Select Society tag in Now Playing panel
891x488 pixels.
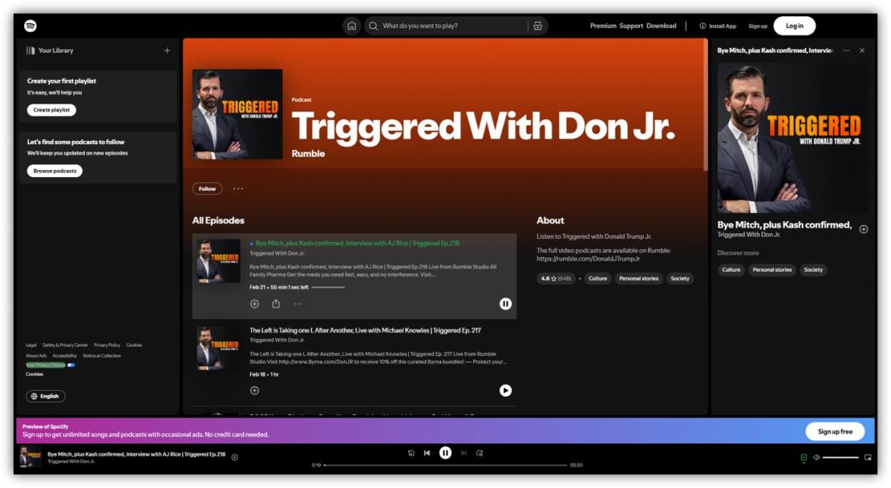813,270
